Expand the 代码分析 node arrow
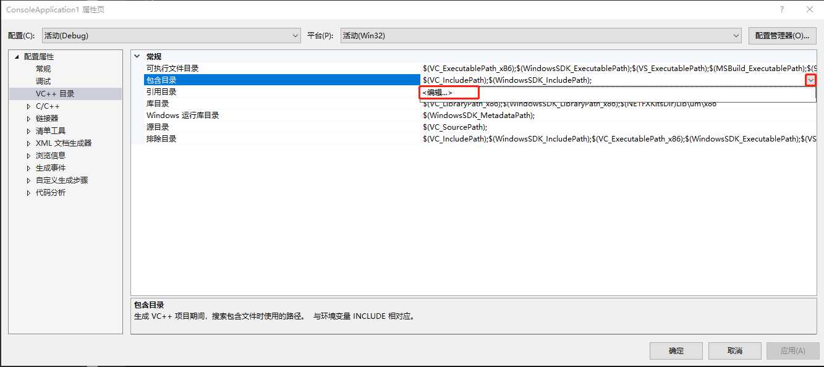Viewport: 824px width, 367px height. coord(28,193)
